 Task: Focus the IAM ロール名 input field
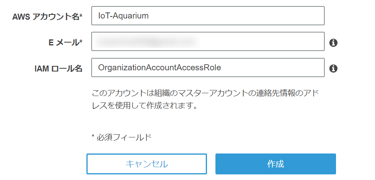(273, 68)
